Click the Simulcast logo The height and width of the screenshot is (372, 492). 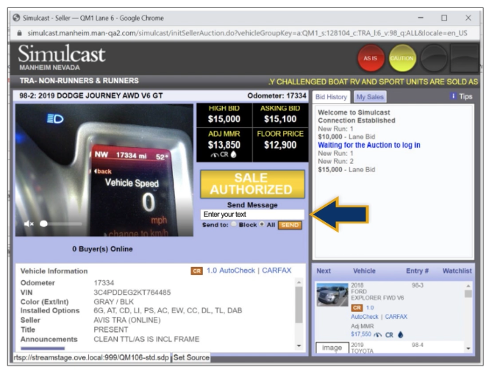tap(62, 54)
